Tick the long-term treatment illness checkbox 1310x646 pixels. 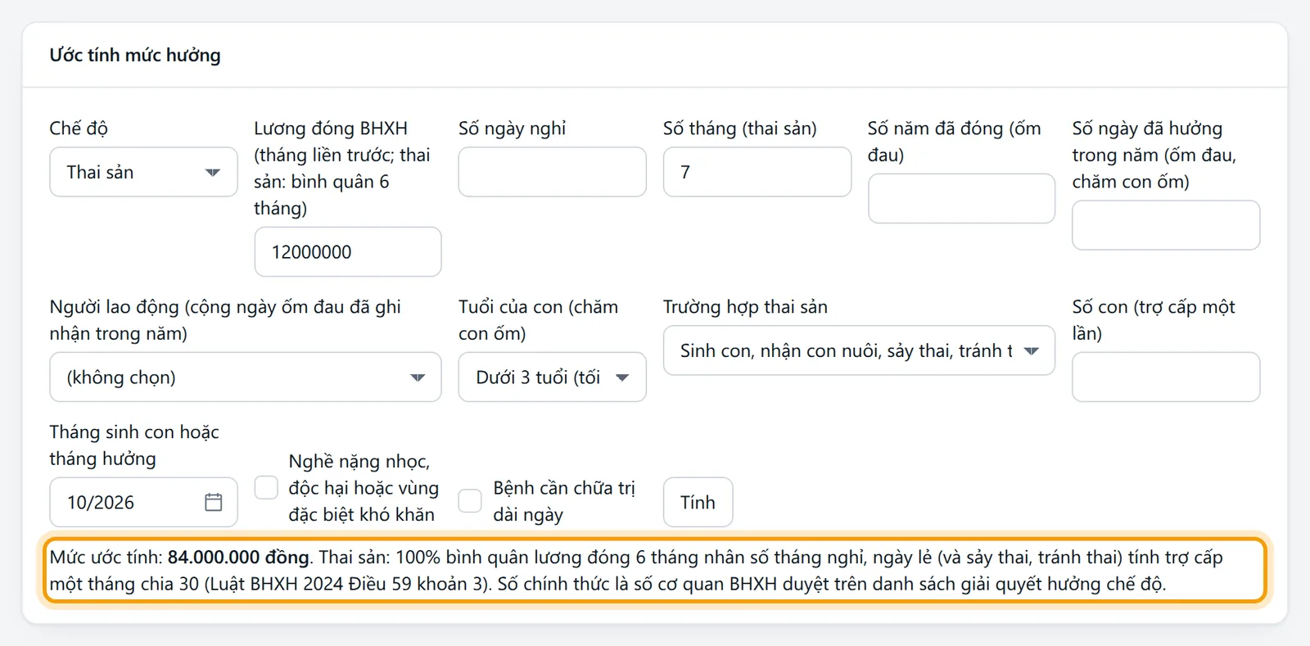click(x=470, y=501)
